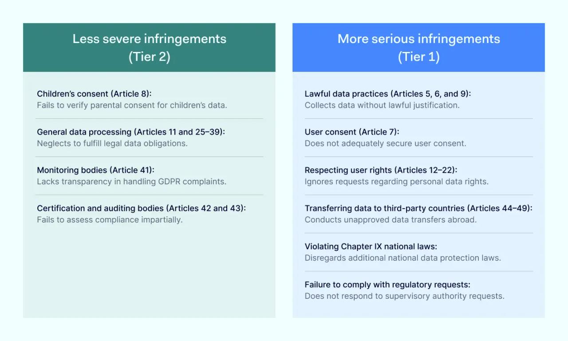Click 'Lacks transparency in handling GDPR complaints' text
The image size is (568, 341).
pos(131,182)
